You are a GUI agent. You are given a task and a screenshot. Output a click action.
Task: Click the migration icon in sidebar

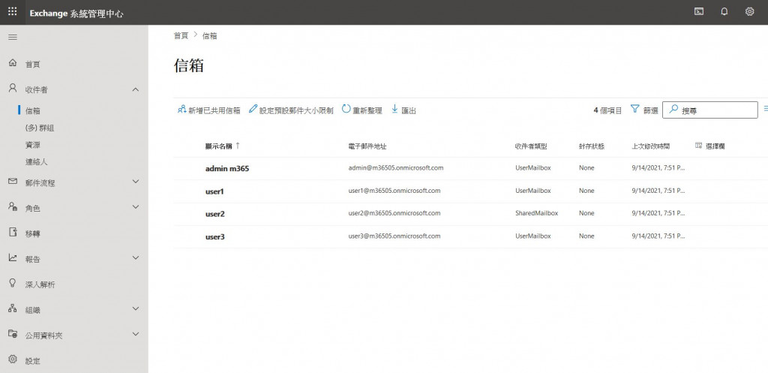[x=13, y=233]
